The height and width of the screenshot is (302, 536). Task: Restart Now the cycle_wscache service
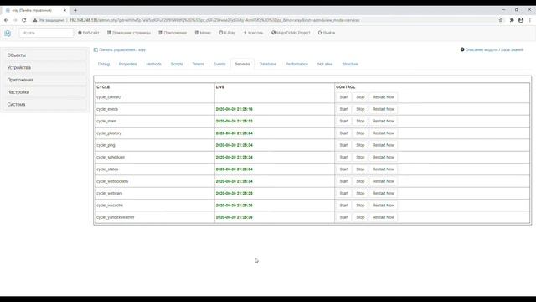coord(384,206)
